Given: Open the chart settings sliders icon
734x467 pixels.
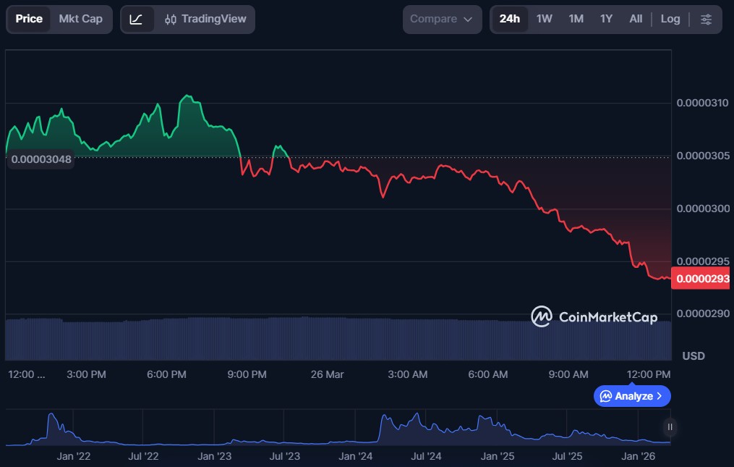Looking at the screenshot, I should [x=706, y=20].
